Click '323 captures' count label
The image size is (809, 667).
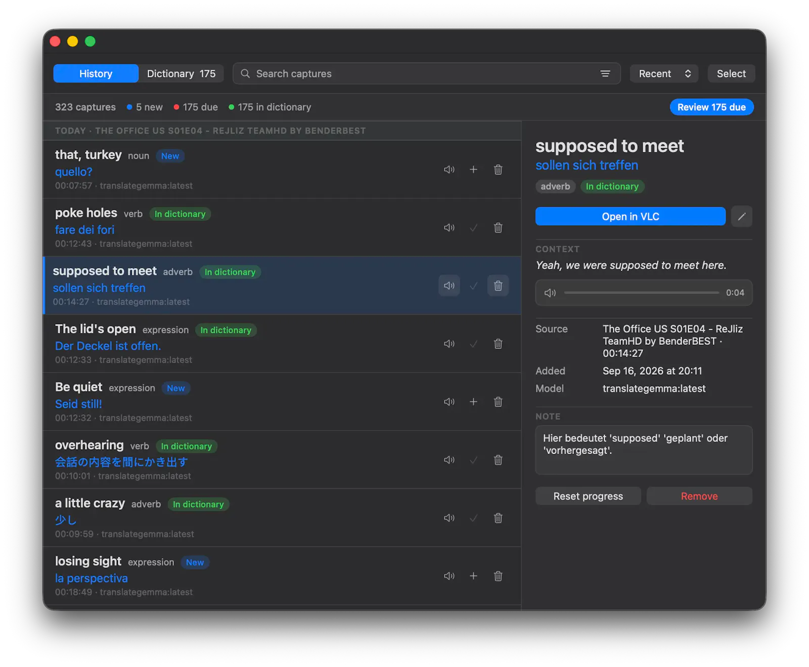pyautogui.click(x=85, y=107)
